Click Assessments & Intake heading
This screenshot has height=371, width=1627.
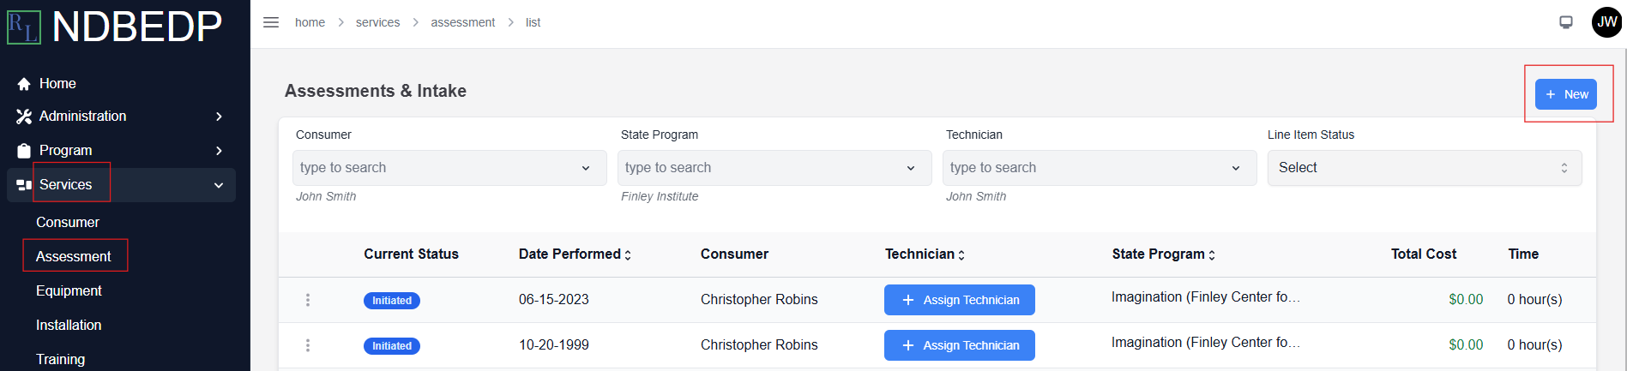click(376, 91)
